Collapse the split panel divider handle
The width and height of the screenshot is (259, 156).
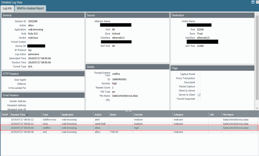(x=128, y=111)
